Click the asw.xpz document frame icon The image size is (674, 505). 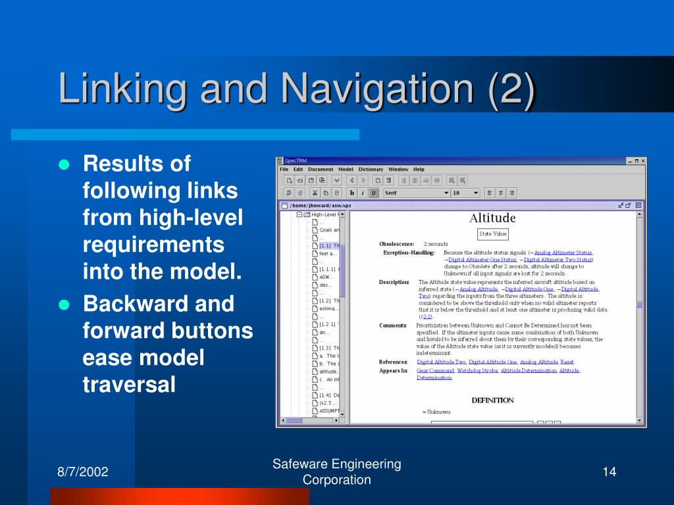pyautogui.click(x=284, y=206)
